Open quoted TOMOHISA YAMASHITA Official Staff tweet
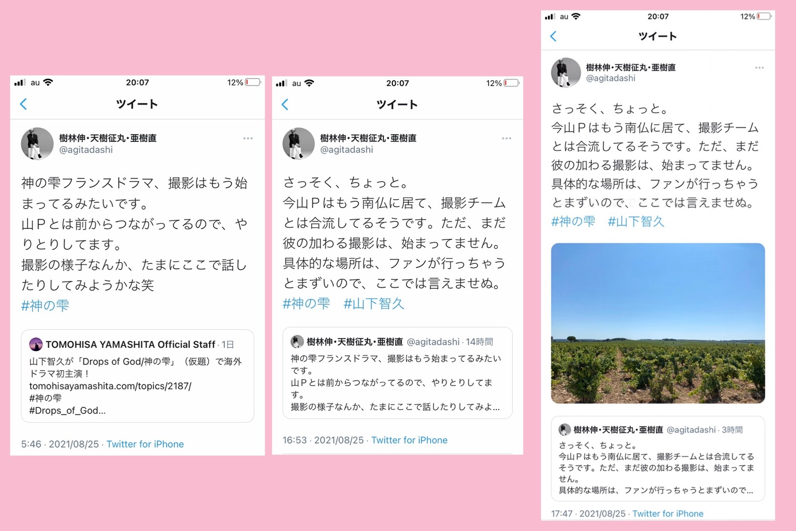The width and height of the screenshot is (796, 531). 138,376
